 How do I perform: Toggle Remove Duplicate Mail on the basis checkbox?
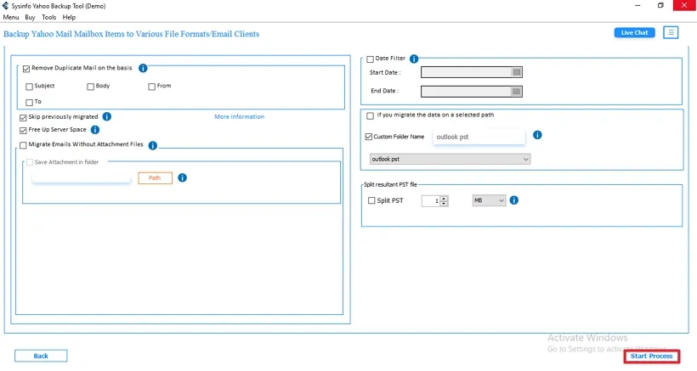coord(26,68)
